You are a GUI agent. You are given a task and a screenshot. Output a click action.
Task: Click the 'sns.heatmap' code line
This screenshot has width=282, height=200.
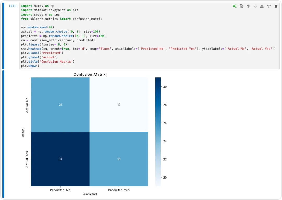point(148,49)
